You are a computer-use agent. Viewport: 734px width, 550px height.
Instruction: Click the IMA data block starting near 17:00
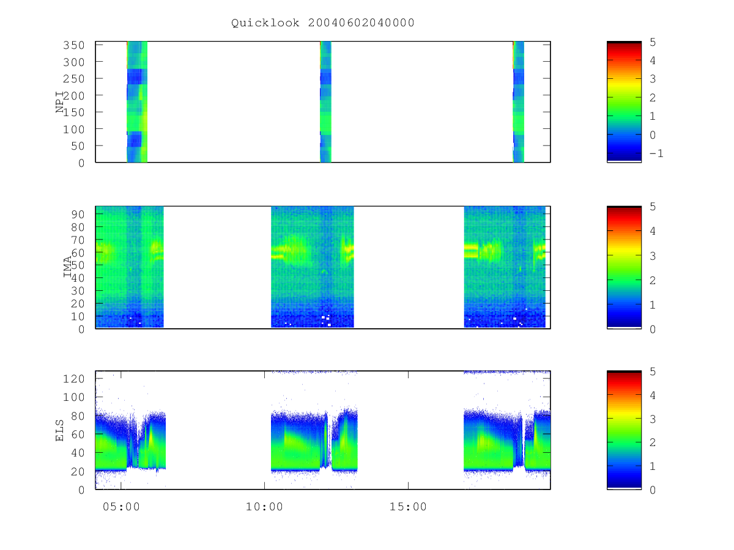click(x=505, y=267)
